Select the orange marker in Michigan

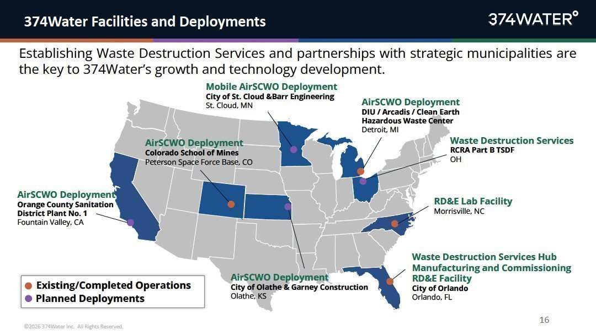click(361, 171)
